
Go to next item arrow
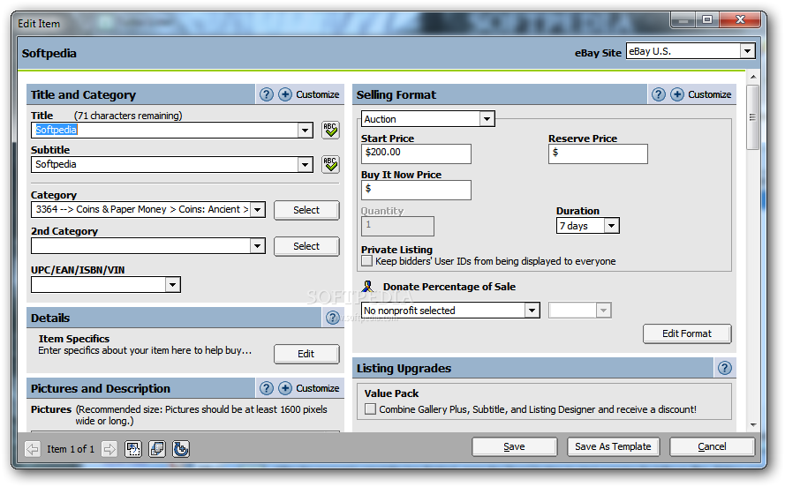pyautogui.click(x=109, y=449)
